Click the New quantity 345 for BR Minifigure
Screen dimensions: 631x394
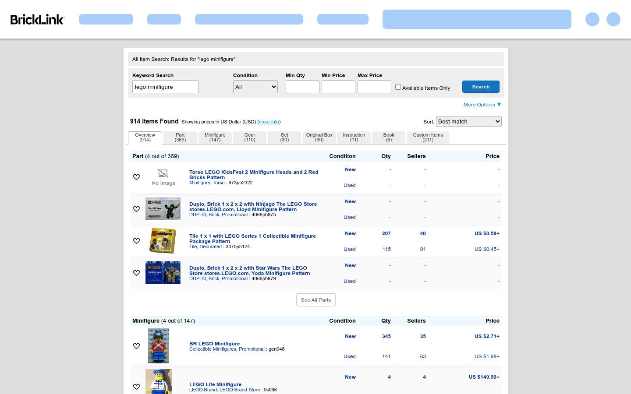coord(386,336)
